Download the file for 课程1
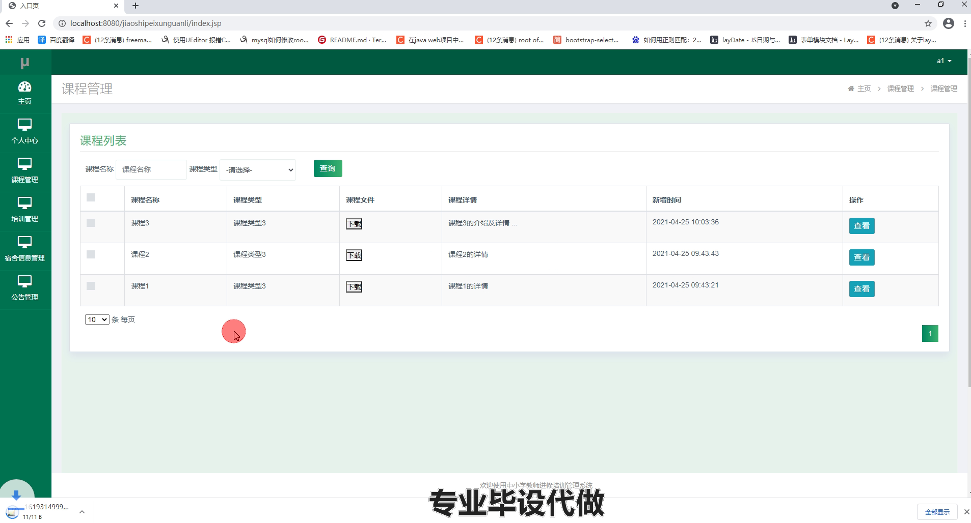The width and height of the screenshot is (971, 523). coord(354,287)
